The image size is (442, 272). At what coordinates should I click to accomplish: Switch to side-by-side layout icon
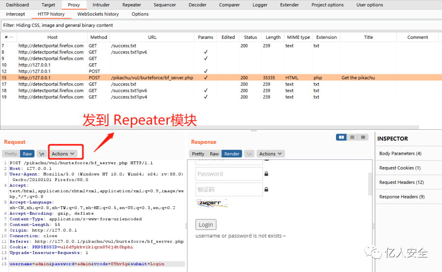(341, 137)
